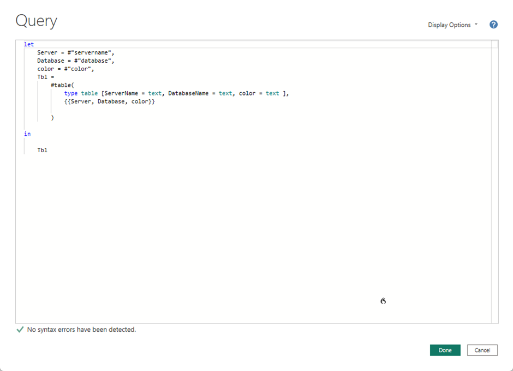
Task: Click the closing parenthesis of #table
Action: click(x=52, y=117)
